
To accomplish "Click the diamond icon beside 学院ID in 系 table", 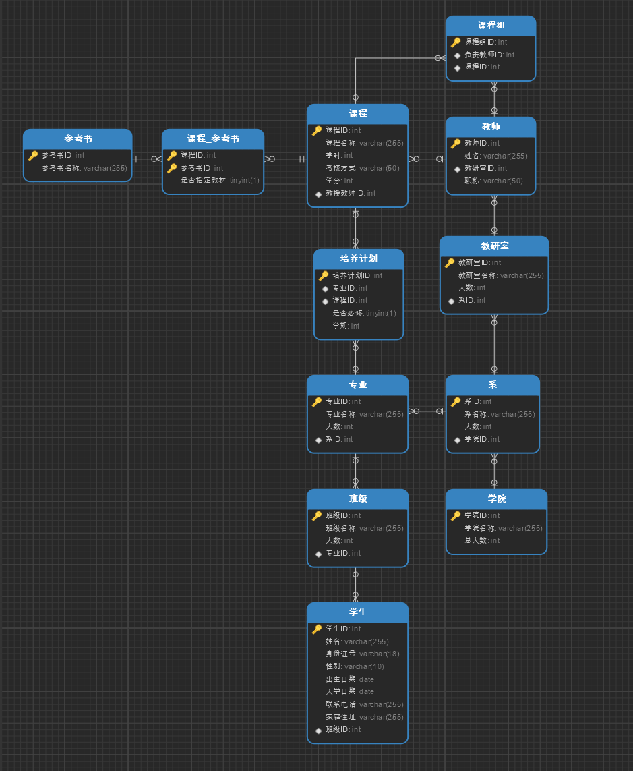I will 457,440.
